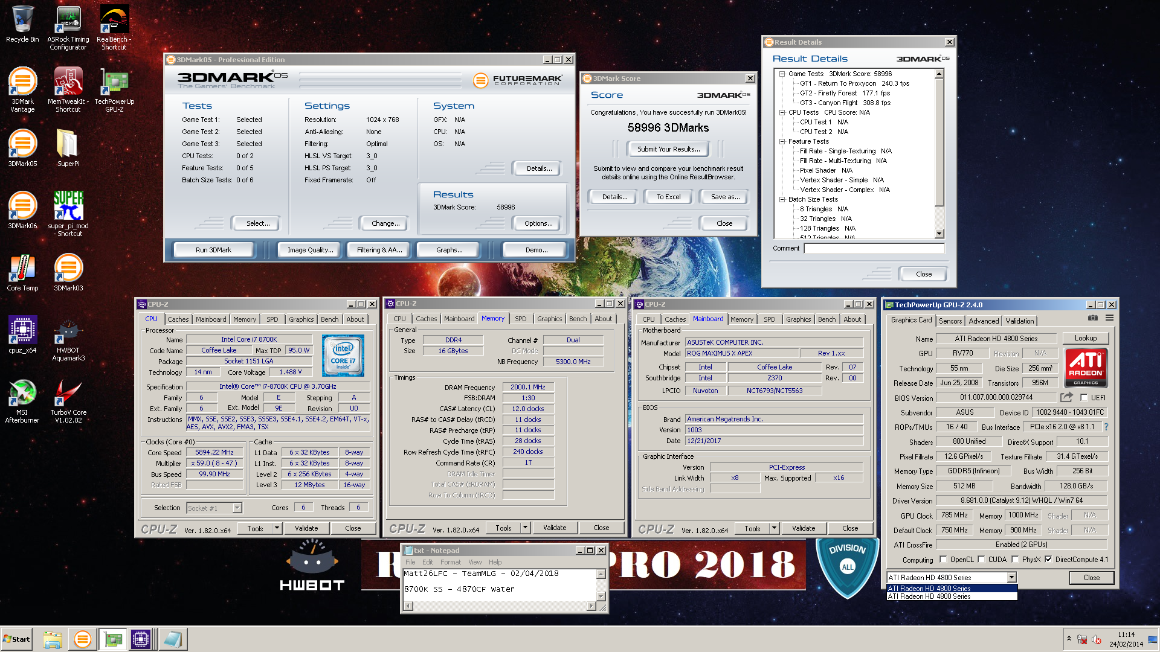Click GPU-Z taskbar icon
Screen dimensions: 1160x652
[113, 639]
